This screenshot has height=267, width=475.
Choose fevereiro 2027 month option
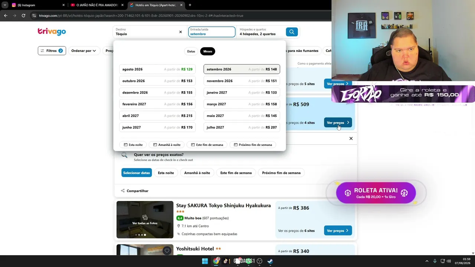[157, 104]
